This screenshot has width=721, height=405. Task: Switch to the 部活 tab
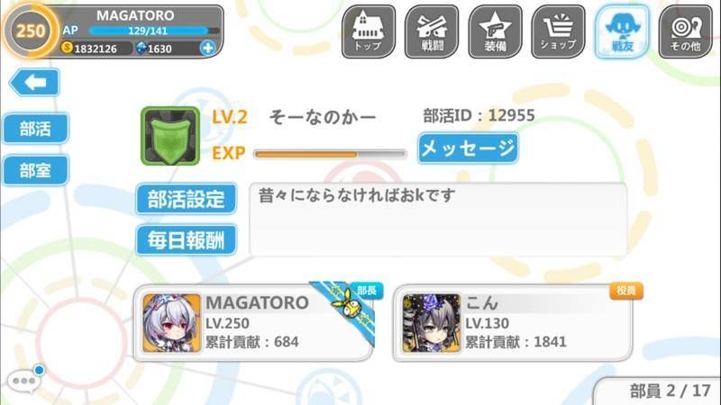click(x=35, y=129)
